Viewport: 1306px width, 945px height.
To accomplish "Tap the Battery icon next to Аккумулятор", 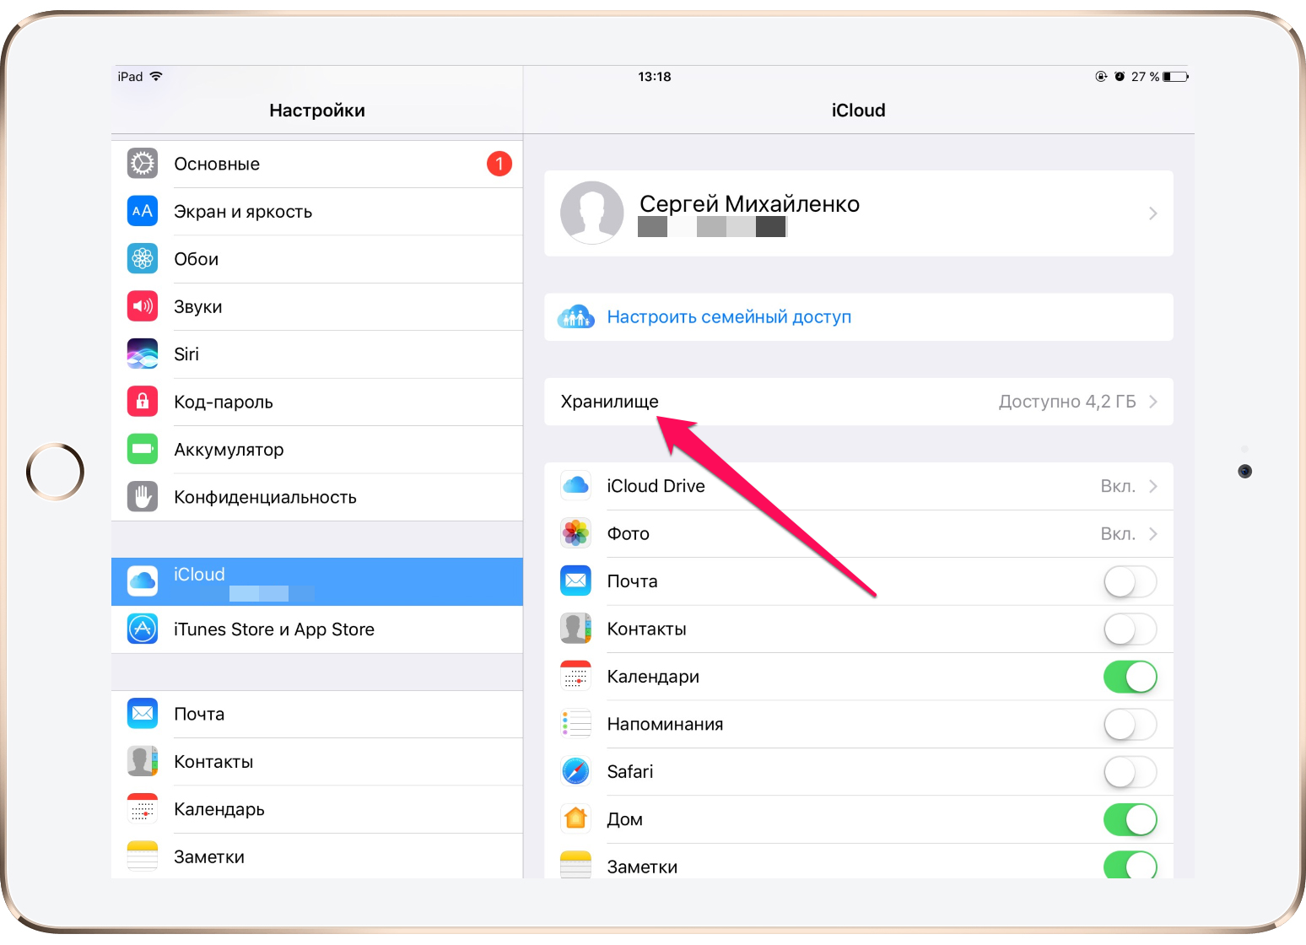I will (143, 449).
